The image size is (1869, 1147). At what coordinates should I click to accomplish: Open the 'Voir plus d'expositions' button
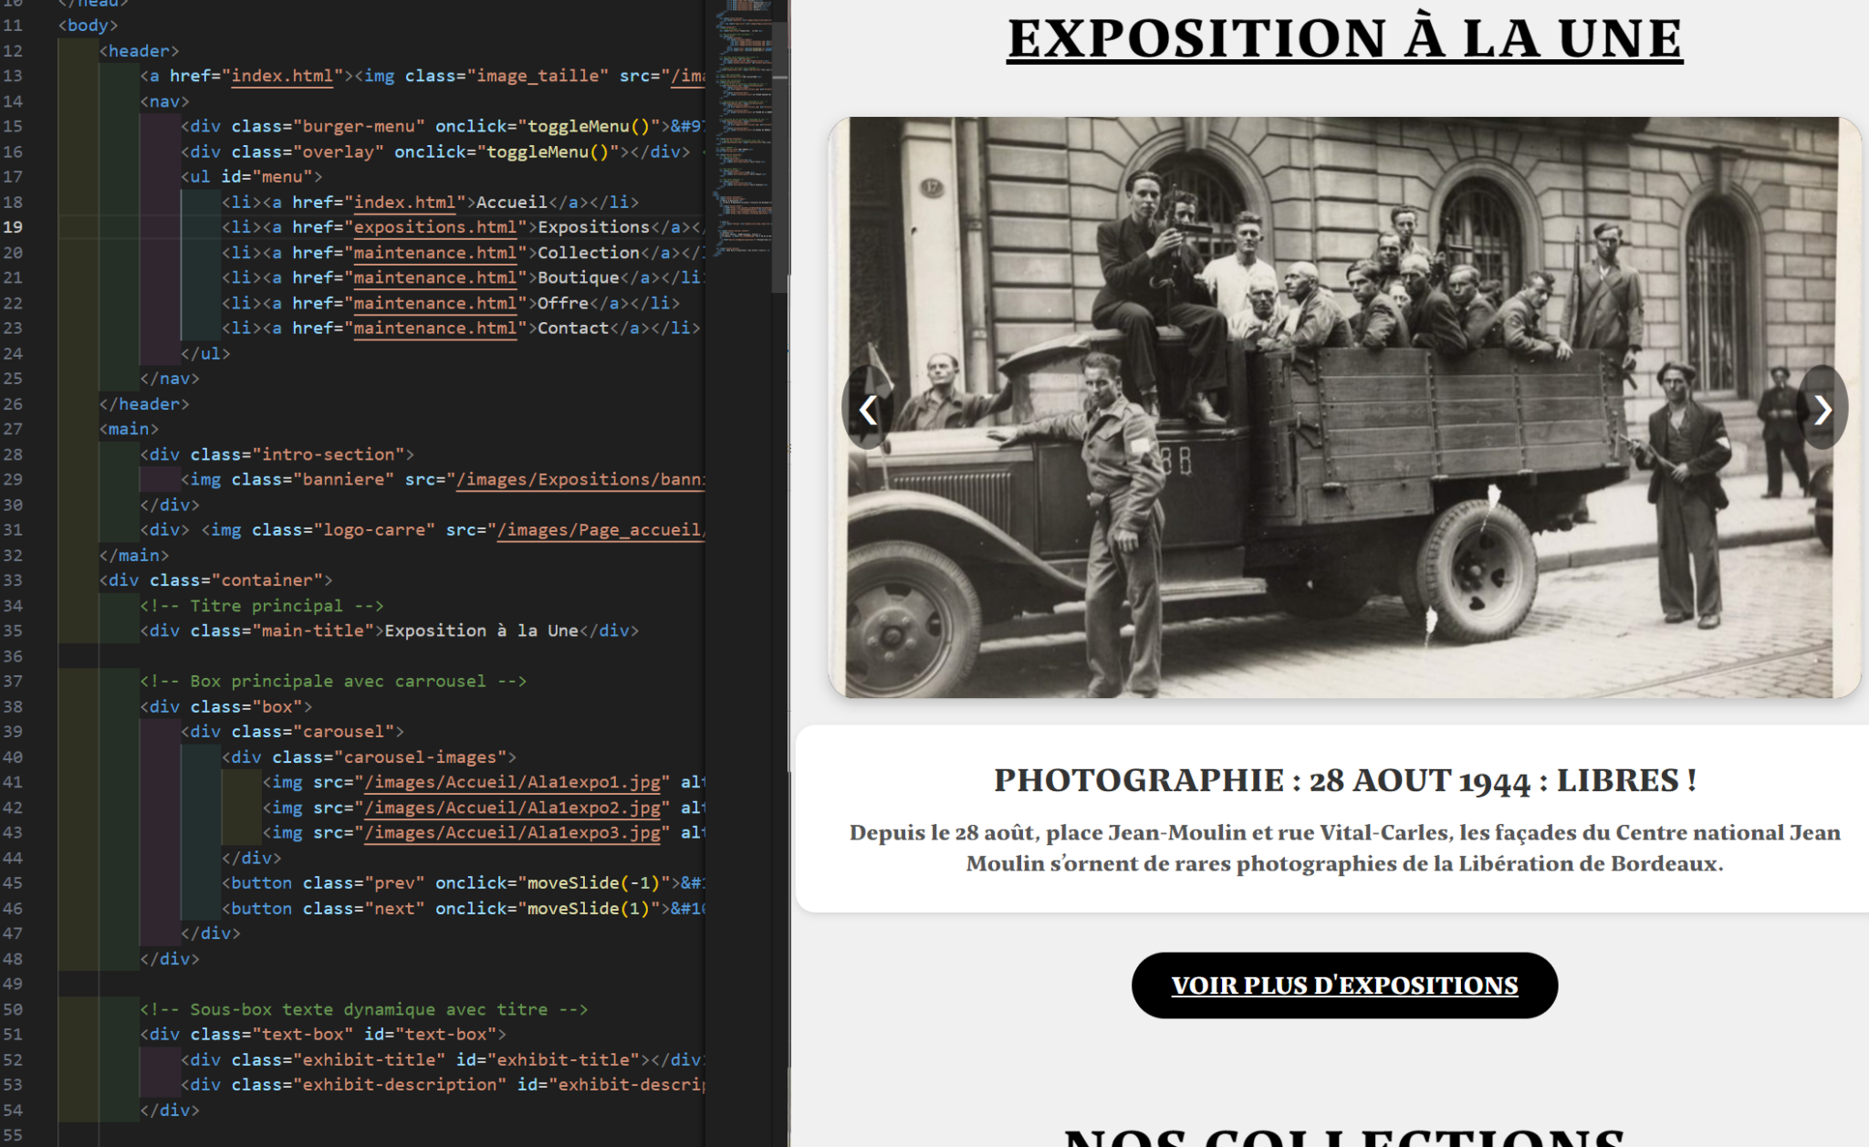coord(1344,985)
